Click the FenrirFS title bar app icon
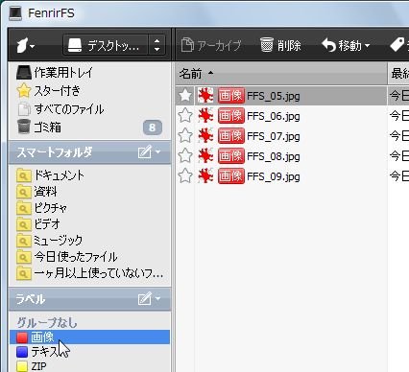 pyautogui.click(x=15, y=13)
